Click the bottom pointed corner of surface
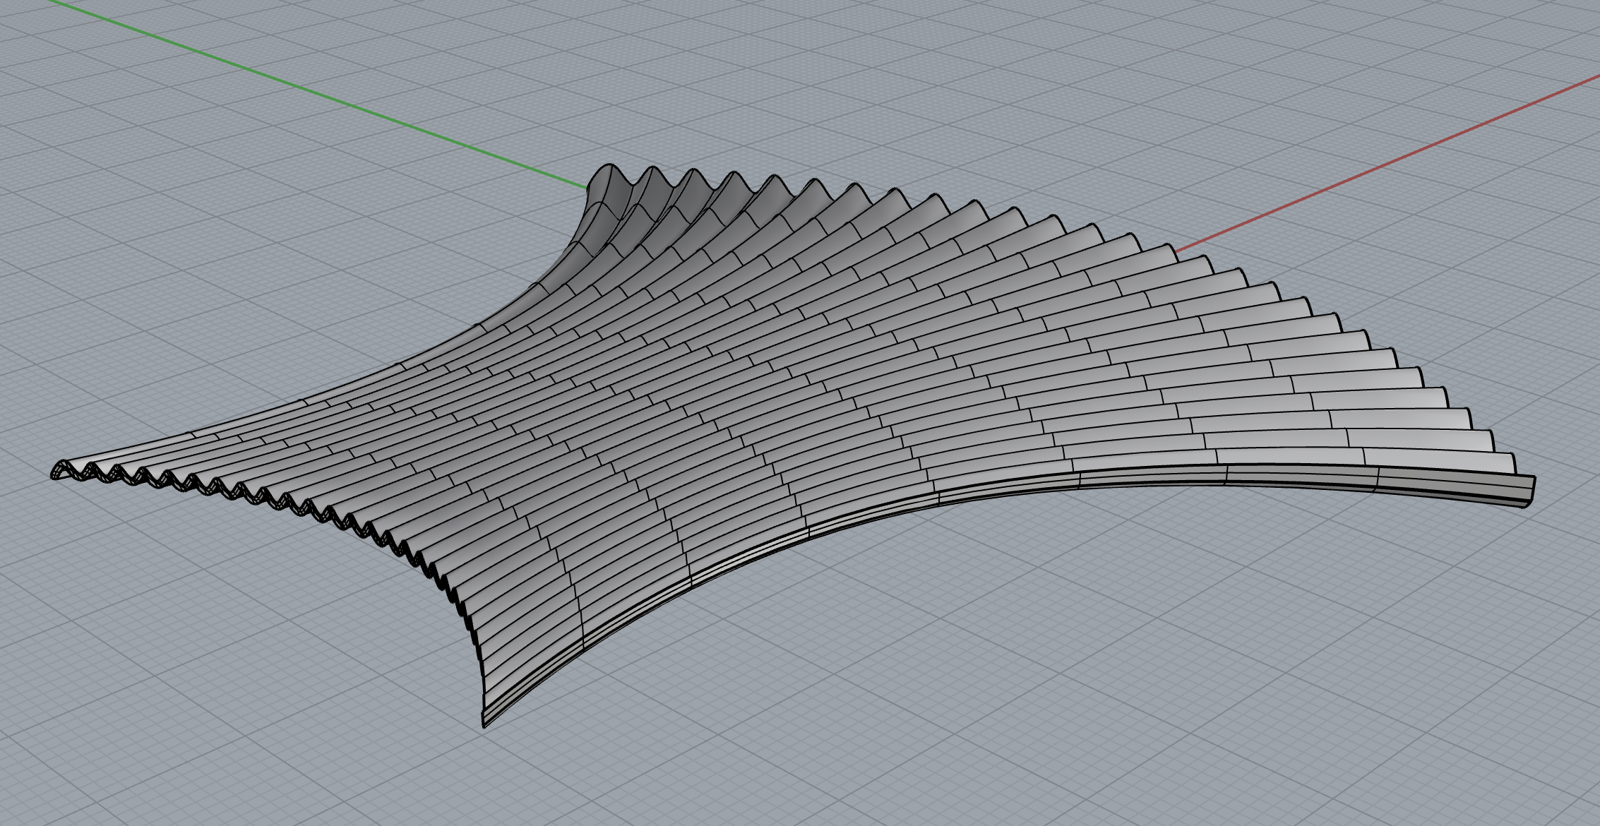Screen dimensions: 1600x826 (x=485, y=722)
